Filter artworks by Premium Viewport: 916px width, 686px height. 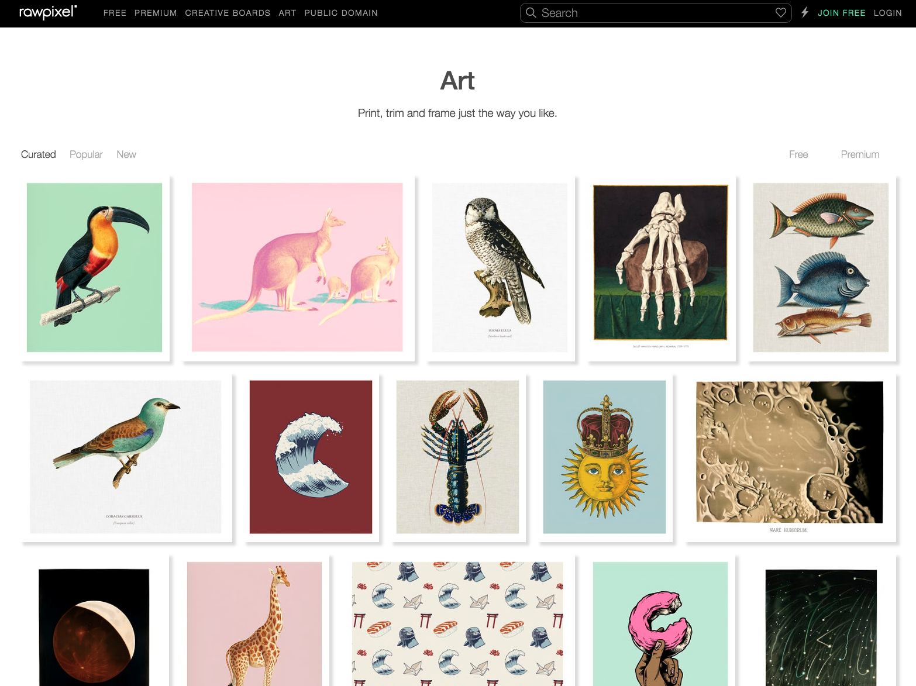point(860,154)
